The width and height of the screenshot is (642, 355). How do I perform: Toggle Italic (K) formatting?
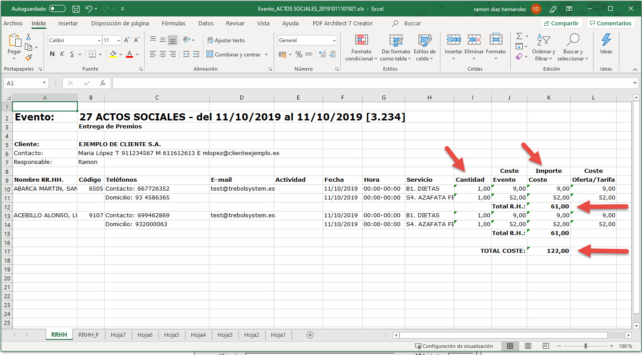(62, 54)
